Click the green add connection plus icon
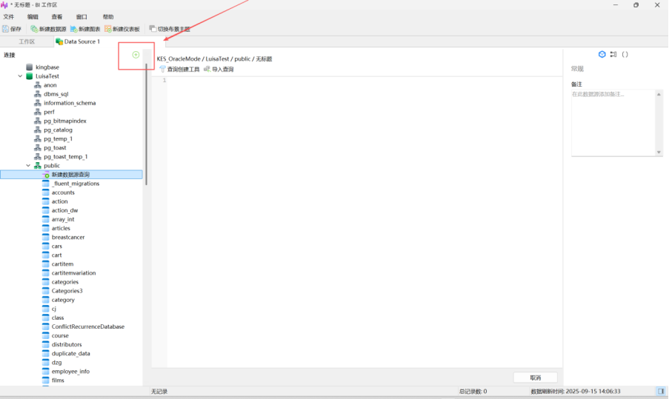The height and width of the screenshot is (399, 669). (x=136, y=55)
